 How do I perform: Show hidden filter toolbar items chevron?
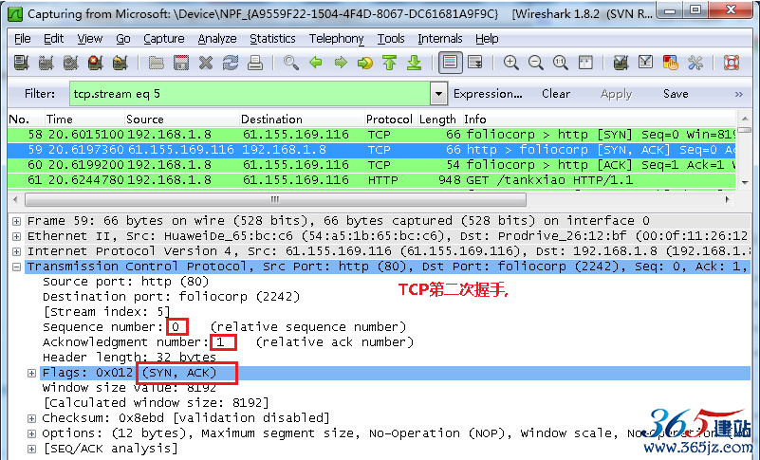click(x=739, y=94)
